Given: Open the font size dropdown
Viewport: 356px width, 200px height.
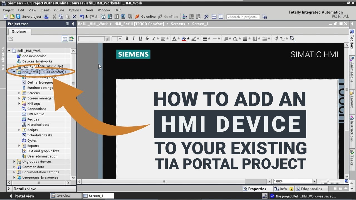Looking at the screenshot, I should pos(120,39).
